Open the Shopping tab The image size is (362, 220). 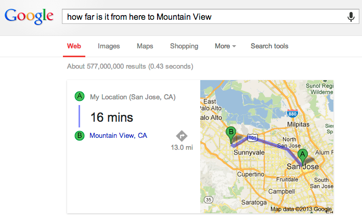coord(184,46)
